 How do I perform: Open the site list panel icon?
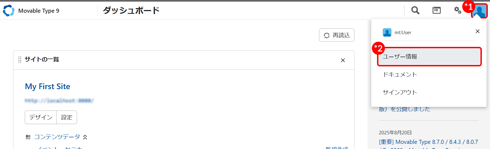[x=436, y=10]
